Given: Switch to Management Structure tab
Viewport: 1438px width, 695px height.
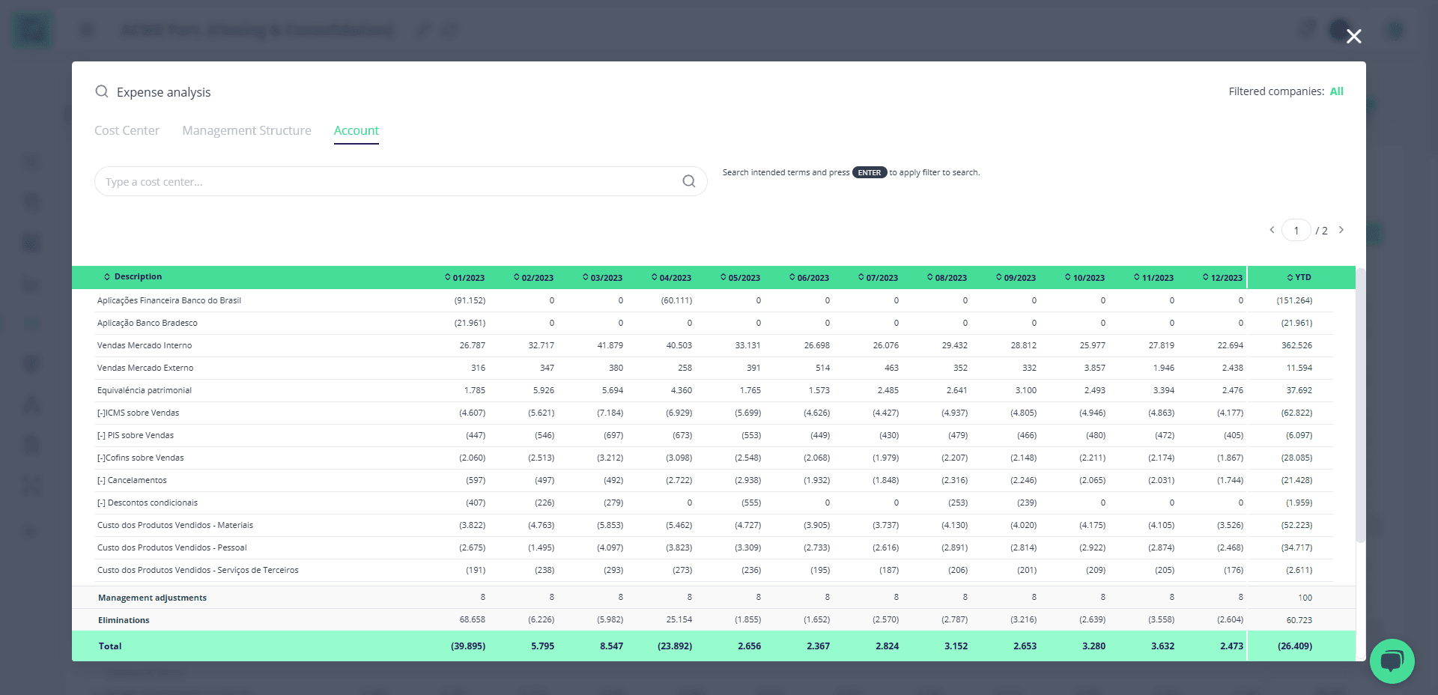Looking at the screenshot, I should (x=246, y=130).
